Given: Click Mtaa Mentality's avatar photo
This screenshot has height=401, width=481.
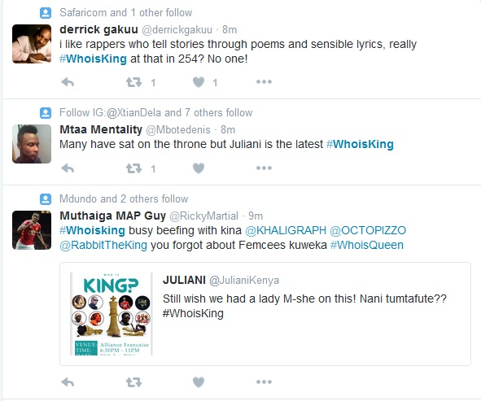Looking at the screenshot, I should [x=32, y=144].
